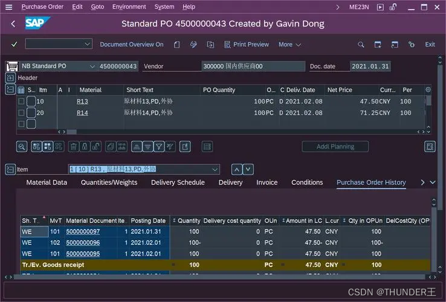This screenshot has width=446, height=302.
Task: Open the Purchase Order menu
Action: coord(42,7)
